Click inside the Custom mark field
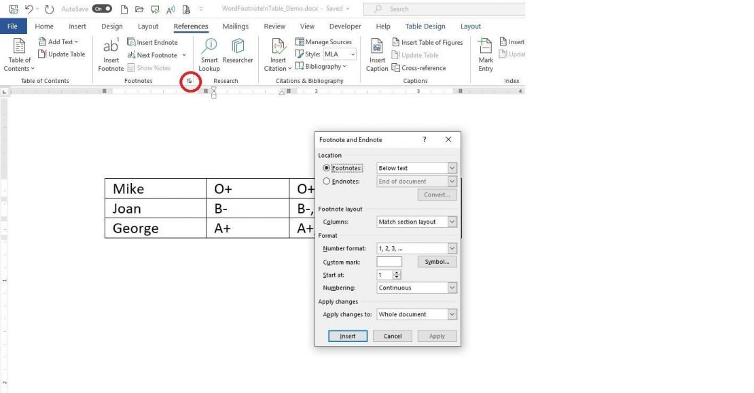This screenshot has height=393, width=754. 389,261
